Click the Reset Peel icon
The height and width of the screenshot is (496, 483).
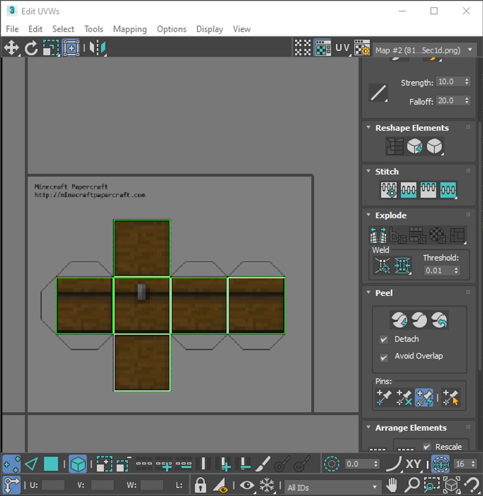pyautogui.click(x=439, y=320)
